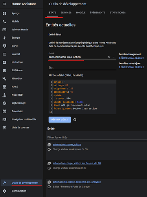Select the Mobile sidebar label
The width and height of the screenshot is (147, 197).
coord(15,21)
